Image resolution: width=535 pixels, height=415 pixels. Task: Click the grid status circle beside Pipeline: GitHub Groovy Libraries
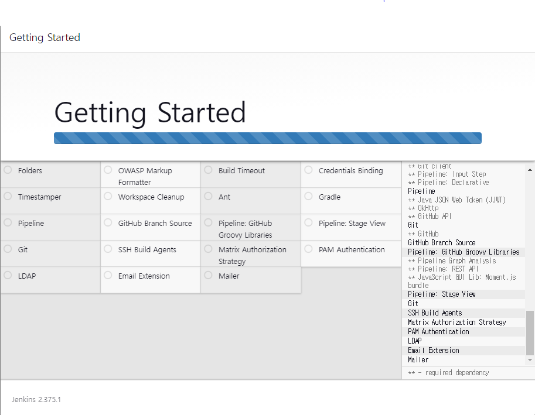tap(208, 223)
